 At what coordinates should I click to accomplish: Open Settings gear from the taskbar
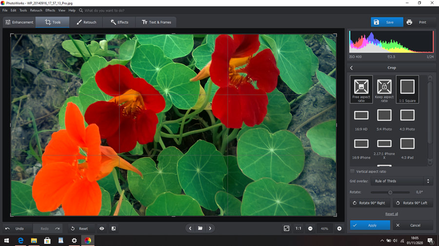point(74,241)
